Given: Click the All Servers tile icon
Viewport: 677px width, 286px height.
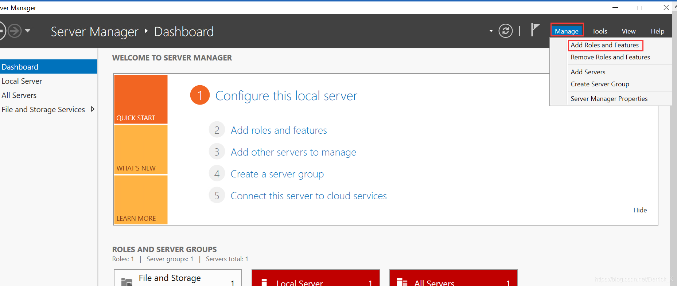Looking at the screenshot, I should 402,282.
